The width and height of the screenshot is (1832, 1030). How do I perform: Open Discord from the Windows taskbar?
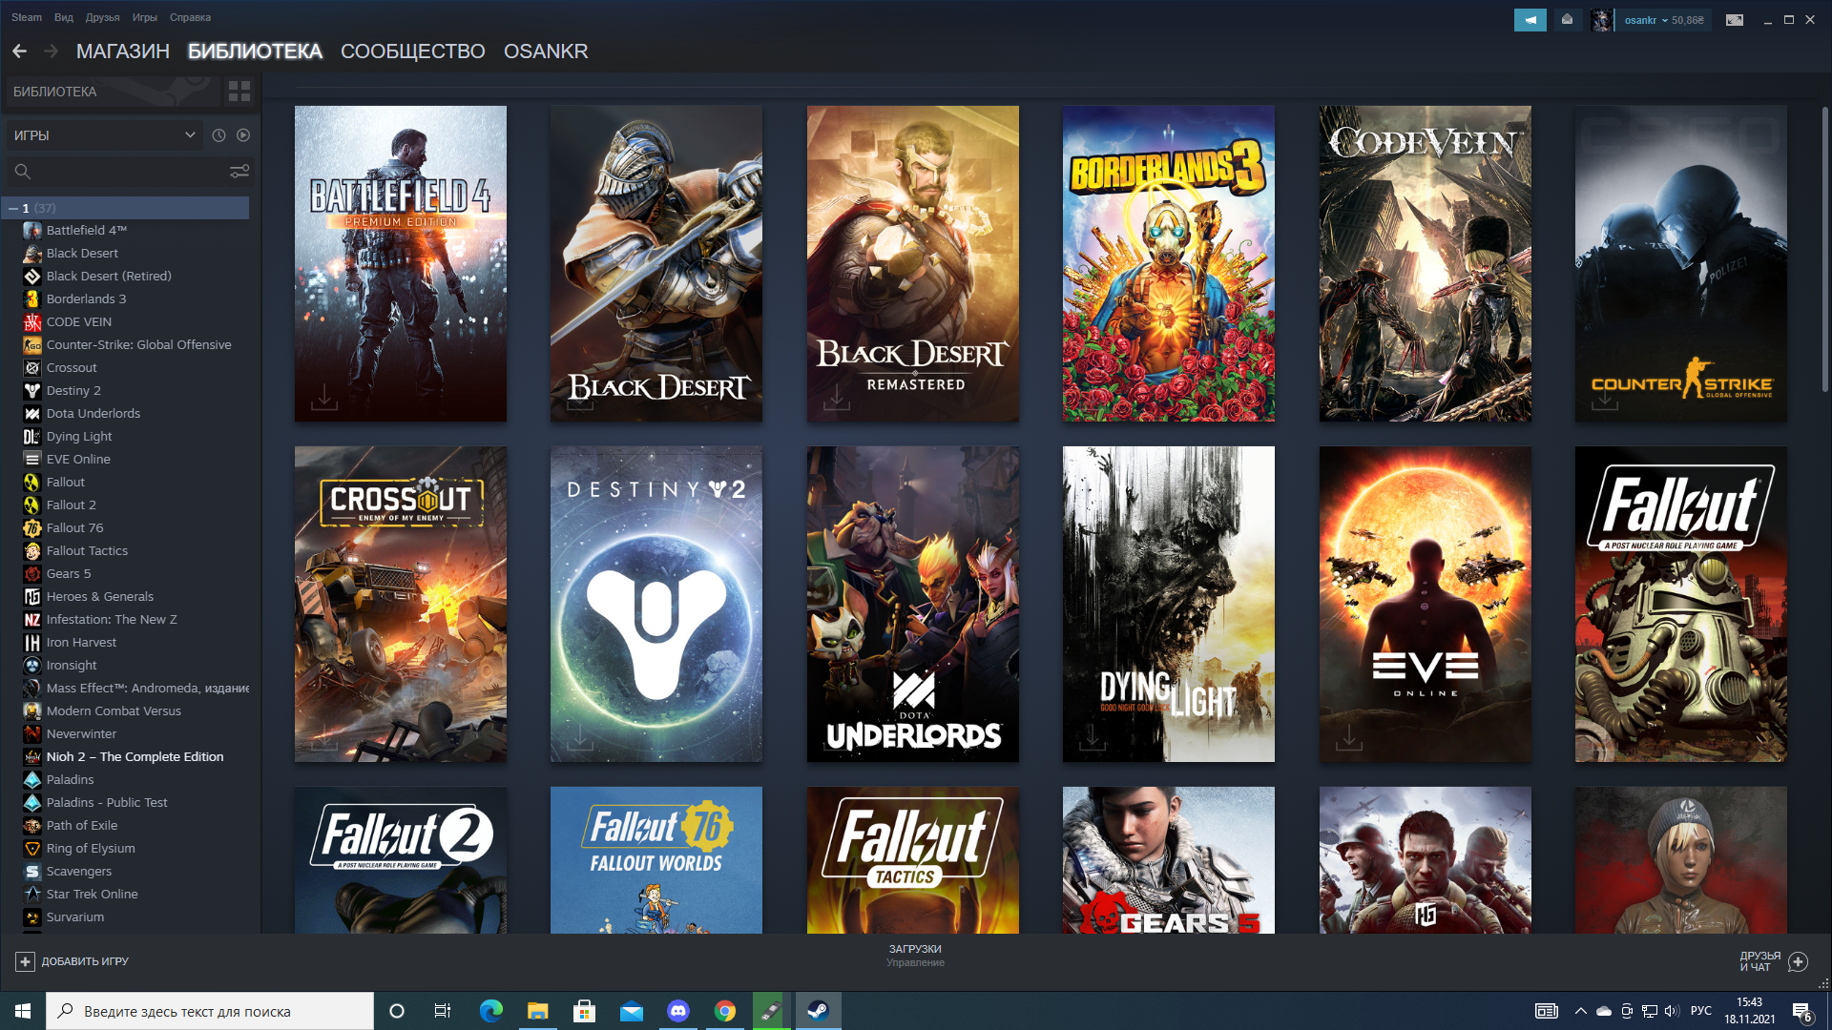point(678,1011)
